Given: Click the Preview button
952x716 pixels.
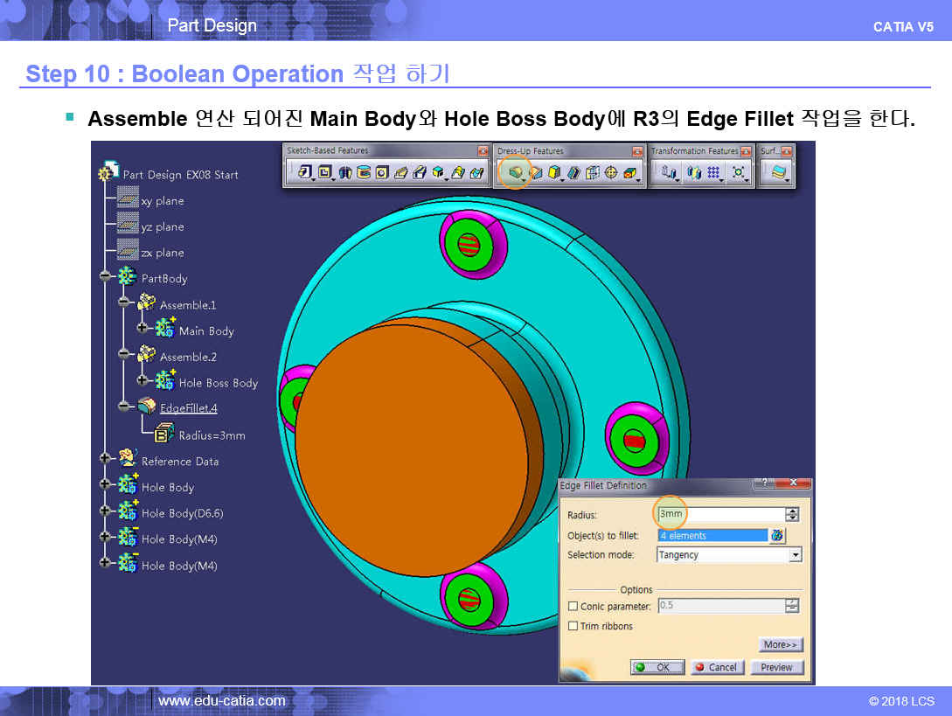Looking at the screenshot, I should [776, 667].
